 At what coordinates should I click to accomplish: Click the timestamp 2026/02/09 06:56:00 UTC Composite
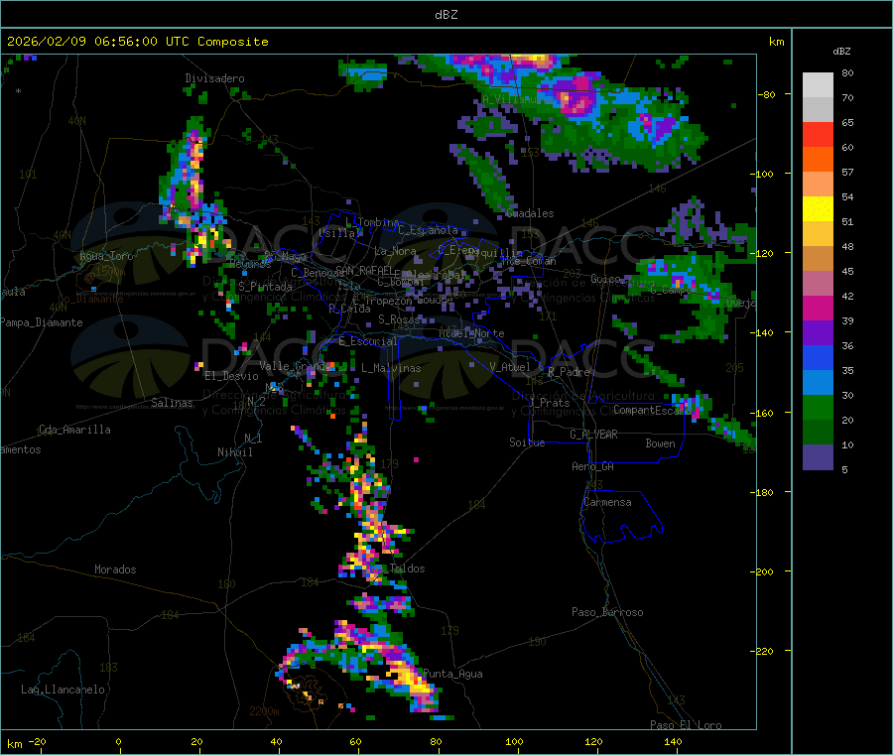(137, 42)
